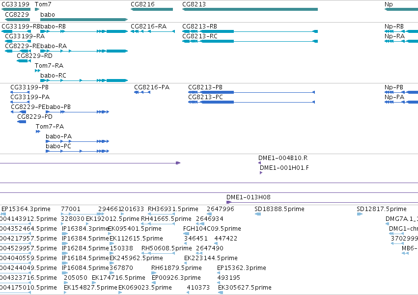
Task: Click the babo-RA transcript label
Action: 54,46
